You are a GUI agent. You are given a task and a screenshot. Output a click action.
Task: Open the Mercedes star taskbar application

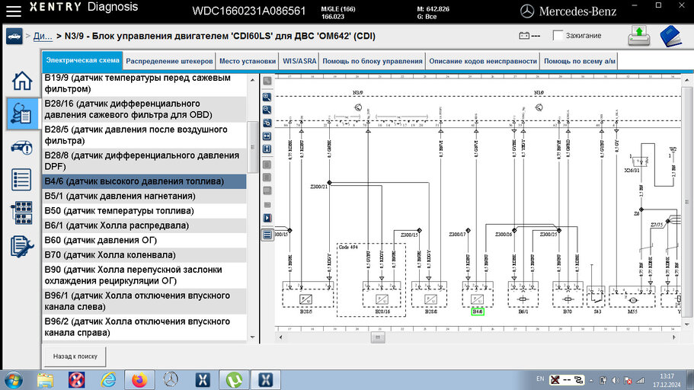click(171, 380)
